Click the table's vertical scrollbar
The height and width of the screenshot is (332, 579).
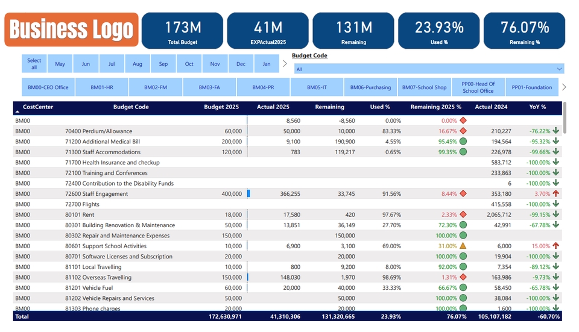[565, 121]
